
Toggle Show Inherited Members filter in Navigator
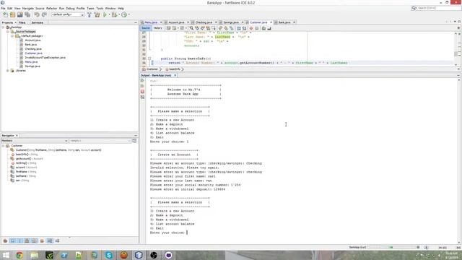[x=5, y=241]
